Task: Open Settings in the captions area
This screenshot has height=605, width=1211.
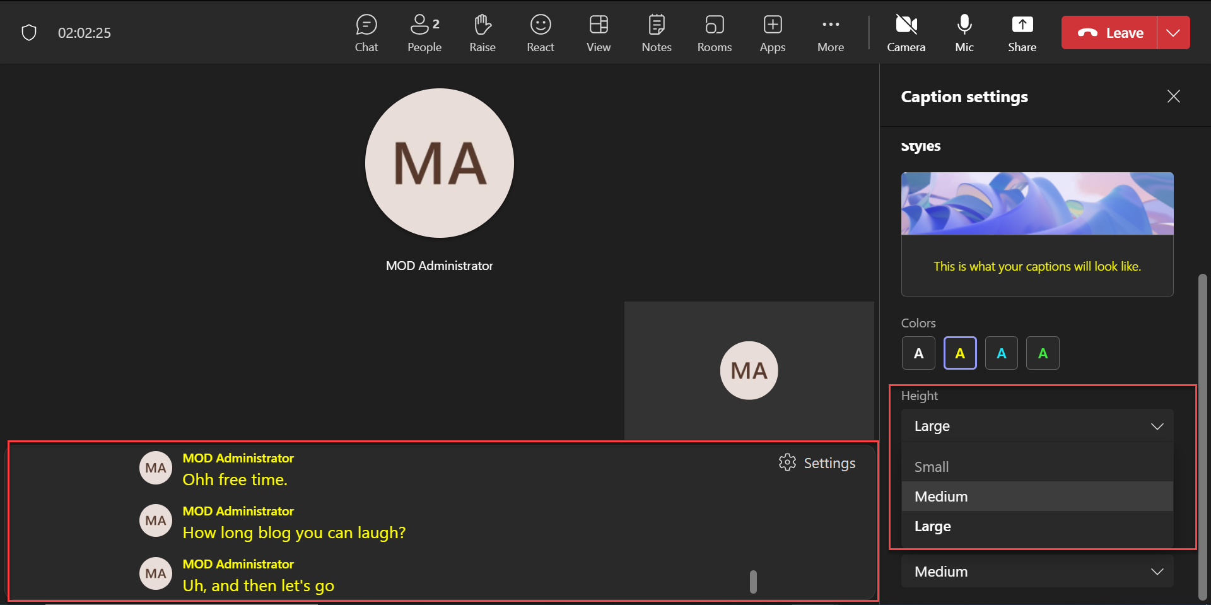Action: [817, 463]
